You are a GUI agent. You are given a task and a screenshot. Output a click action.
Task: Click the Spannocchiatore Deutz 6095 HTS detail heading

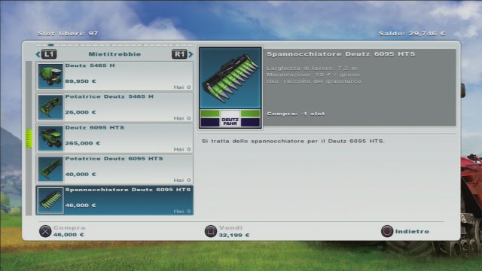pos(340,54)
